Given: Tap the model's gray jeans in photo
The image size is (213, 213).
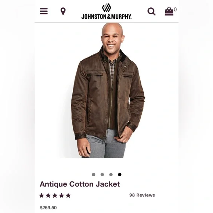Looking at the screenshot, I should (x=105, y=145).
